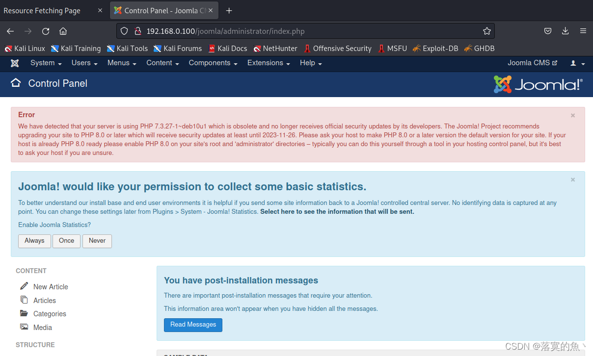This screenshot has width=593, height=356.
Task: Click the New Article sidebar link
Action: [x=51, y=287]
